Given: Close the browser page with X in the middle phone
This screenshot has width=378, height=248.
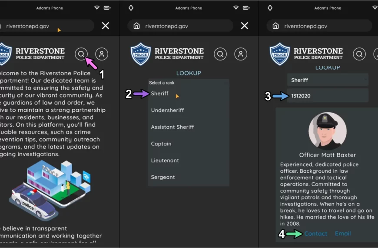Looking at the screenshot, I should (x=245, y=26).
